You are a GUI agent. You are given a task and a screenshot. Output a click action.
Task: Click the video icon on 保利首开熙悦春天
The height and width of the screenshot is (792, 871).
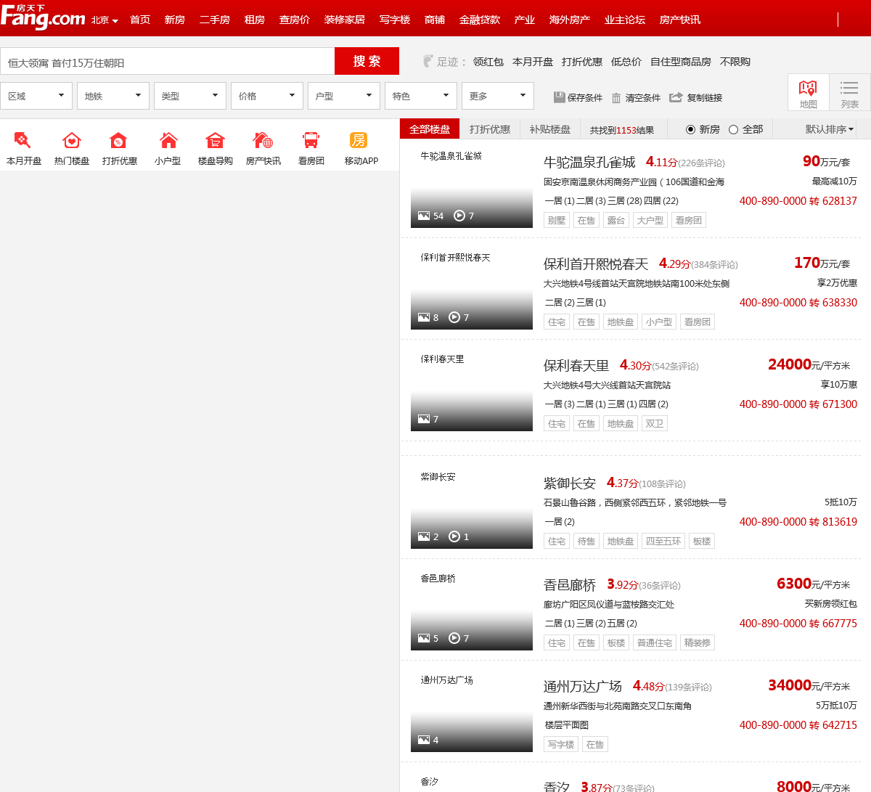point(454,317)
